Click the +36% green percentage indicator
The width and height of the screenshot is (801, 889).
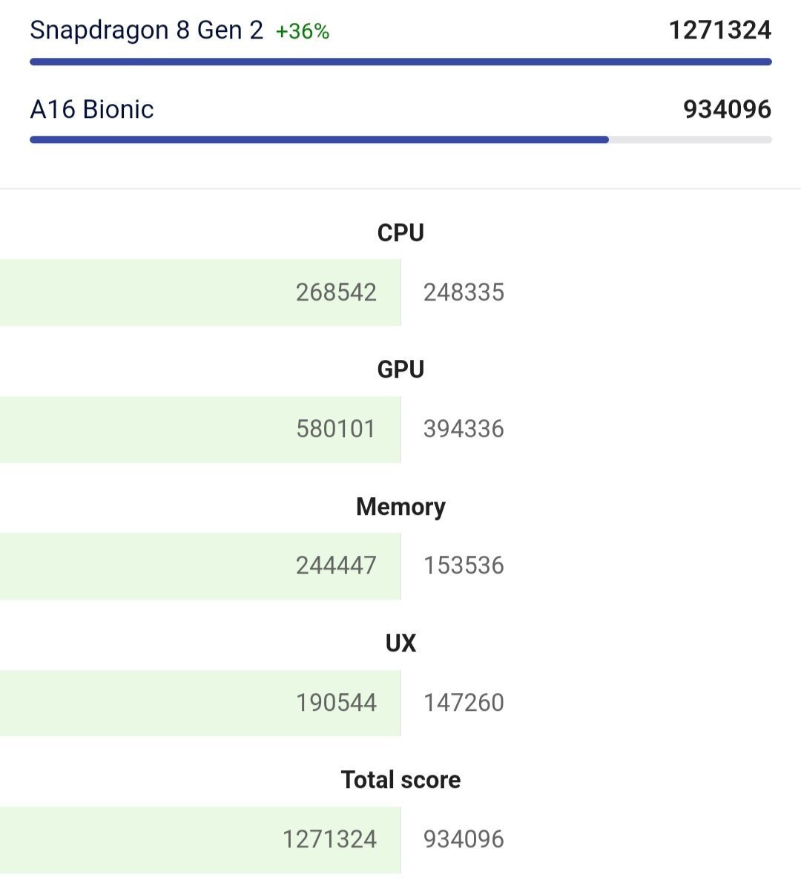(x=303, y=32)
